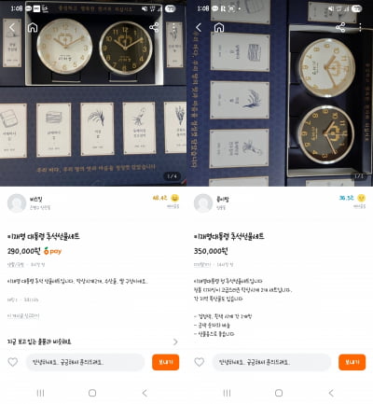The width and height of the screenshot is (373, 404).
Task: Toggle heart favorite on the 350,000원 listing
Action: pos(200,362)
